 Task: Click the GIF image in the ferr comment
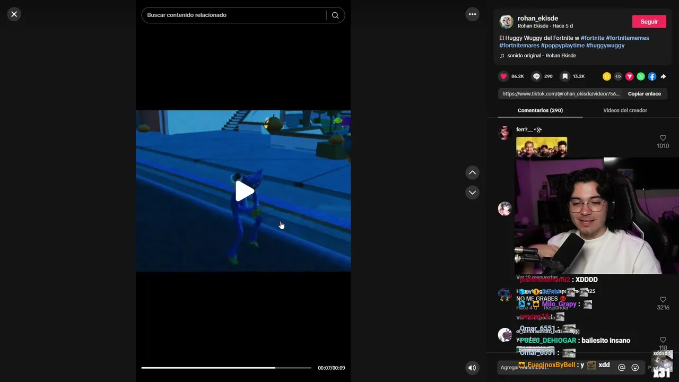point(542,147)
